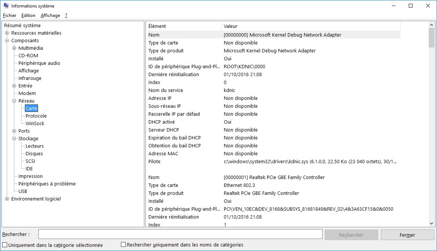Image resolution: width=437 pixels, height=251 pixels.
Task: Open the Fichier menu
Action: [10, 15]
